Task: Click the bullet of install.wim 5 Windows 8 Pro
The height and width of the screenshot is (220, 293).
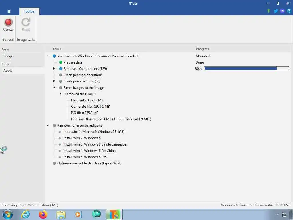Action: (x=60, y=157)
